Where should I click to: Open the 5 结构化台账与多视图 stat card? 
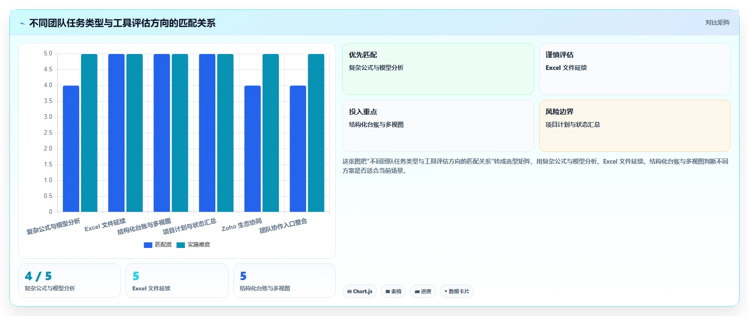pos(284,281)
